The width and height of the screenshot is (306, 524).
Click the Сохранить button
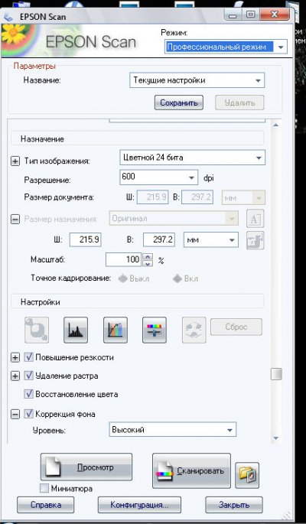click(179, 103)
